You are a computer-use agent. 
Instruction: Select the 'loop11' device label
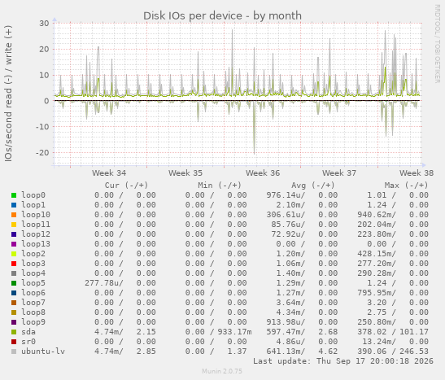pyautogui.click(x=36, y=225)
